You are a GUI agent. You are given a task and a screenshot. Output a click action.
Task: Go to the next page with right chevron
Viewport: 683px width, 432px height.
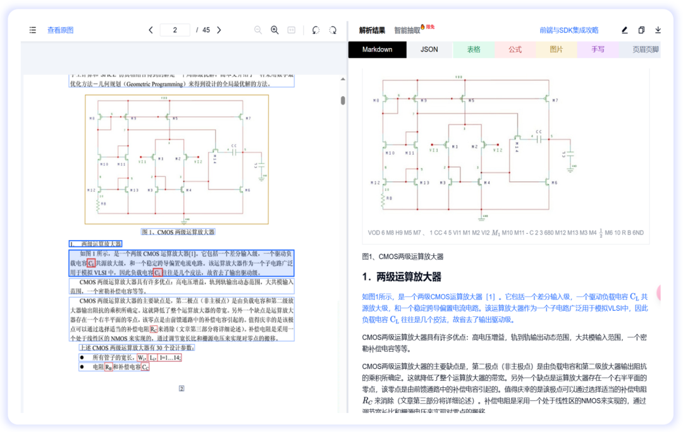click(219, 30)
